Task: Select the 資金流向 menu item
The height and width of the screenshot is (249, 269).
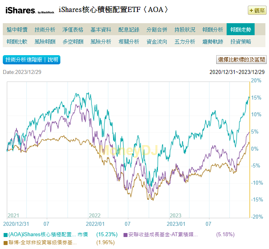Action: point(157,42)
